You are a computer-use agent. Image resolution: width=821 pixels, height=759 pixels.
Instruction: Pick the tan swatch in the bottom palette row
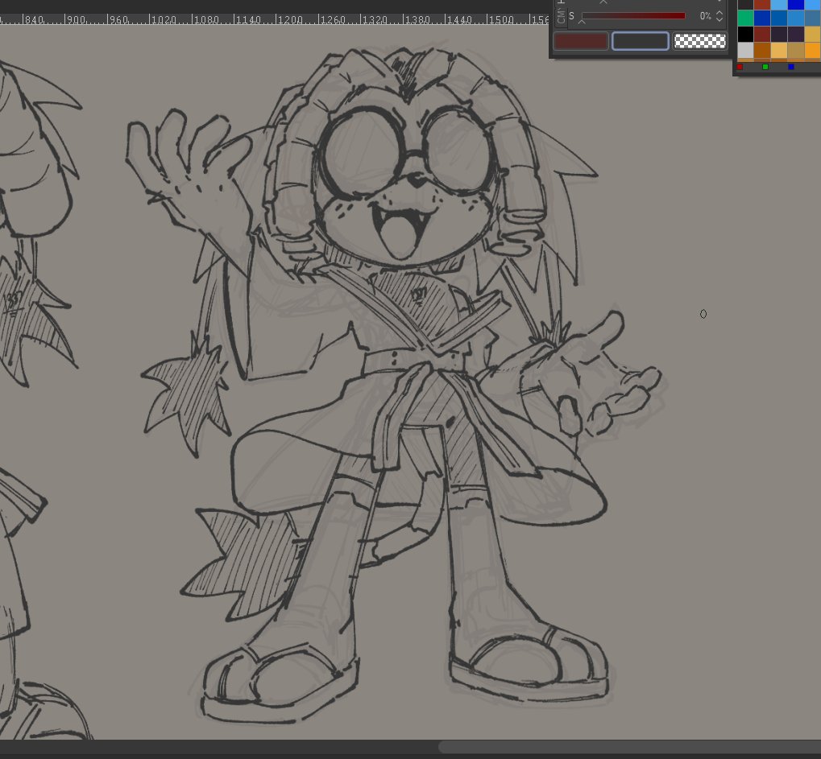[x=795, y=51]
